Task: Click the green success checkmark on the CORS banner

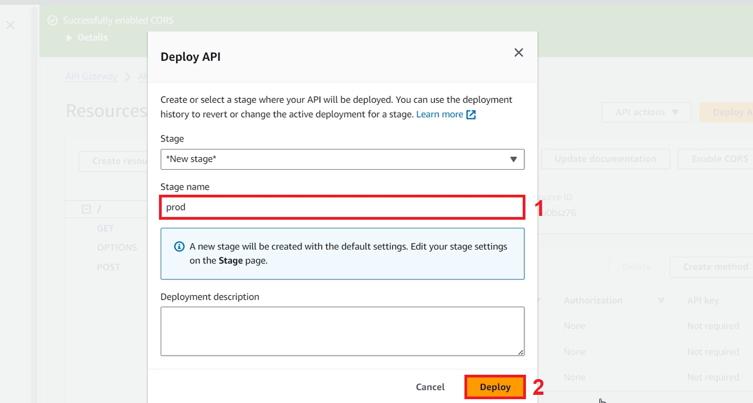Action: (x=52, y=20)
